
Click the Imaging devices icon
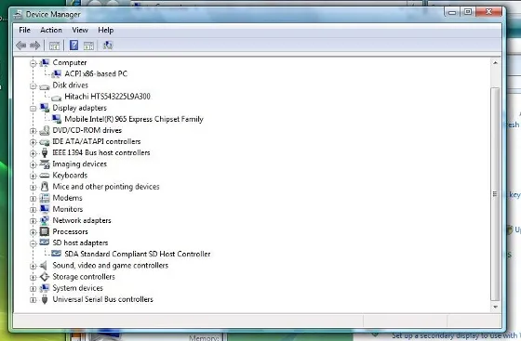pyautogui.click(x=45, y=164)
